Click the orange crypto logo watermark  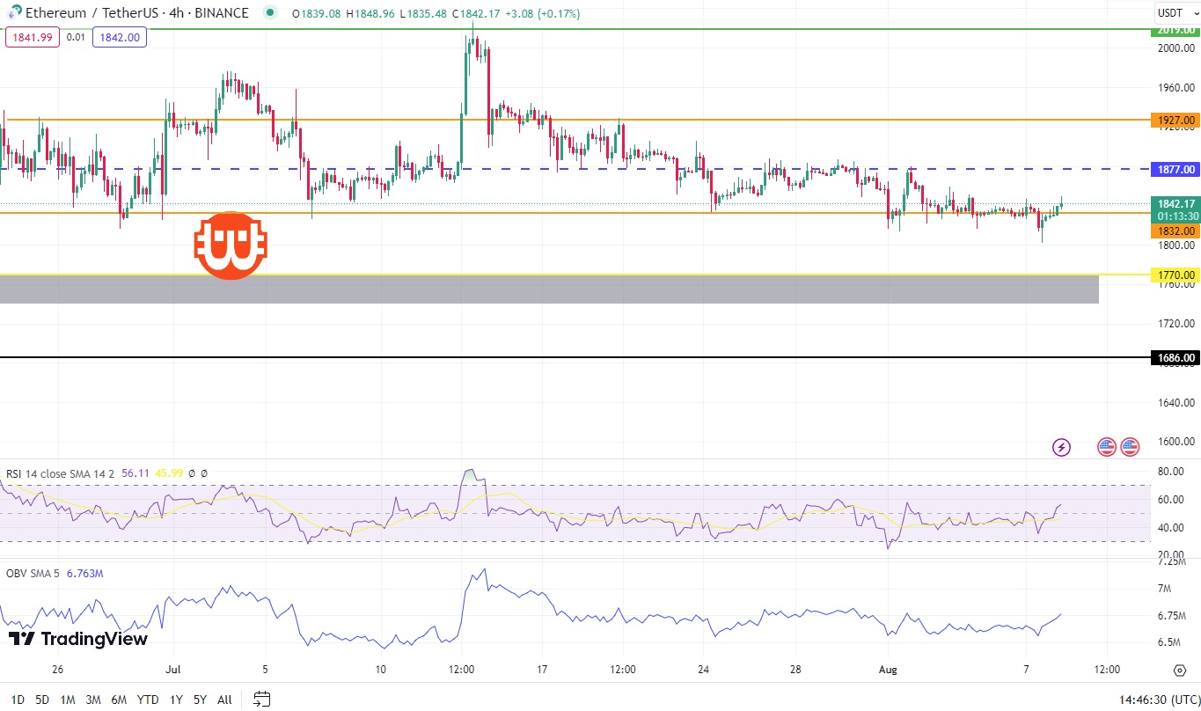coord(231,246)
